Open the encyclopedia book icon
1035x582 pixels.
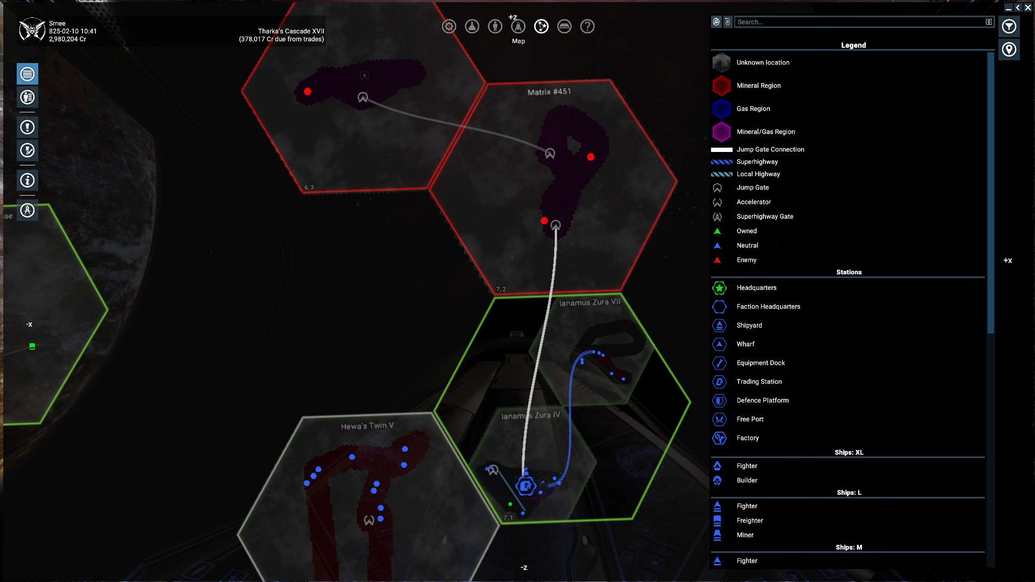point(564,26)
